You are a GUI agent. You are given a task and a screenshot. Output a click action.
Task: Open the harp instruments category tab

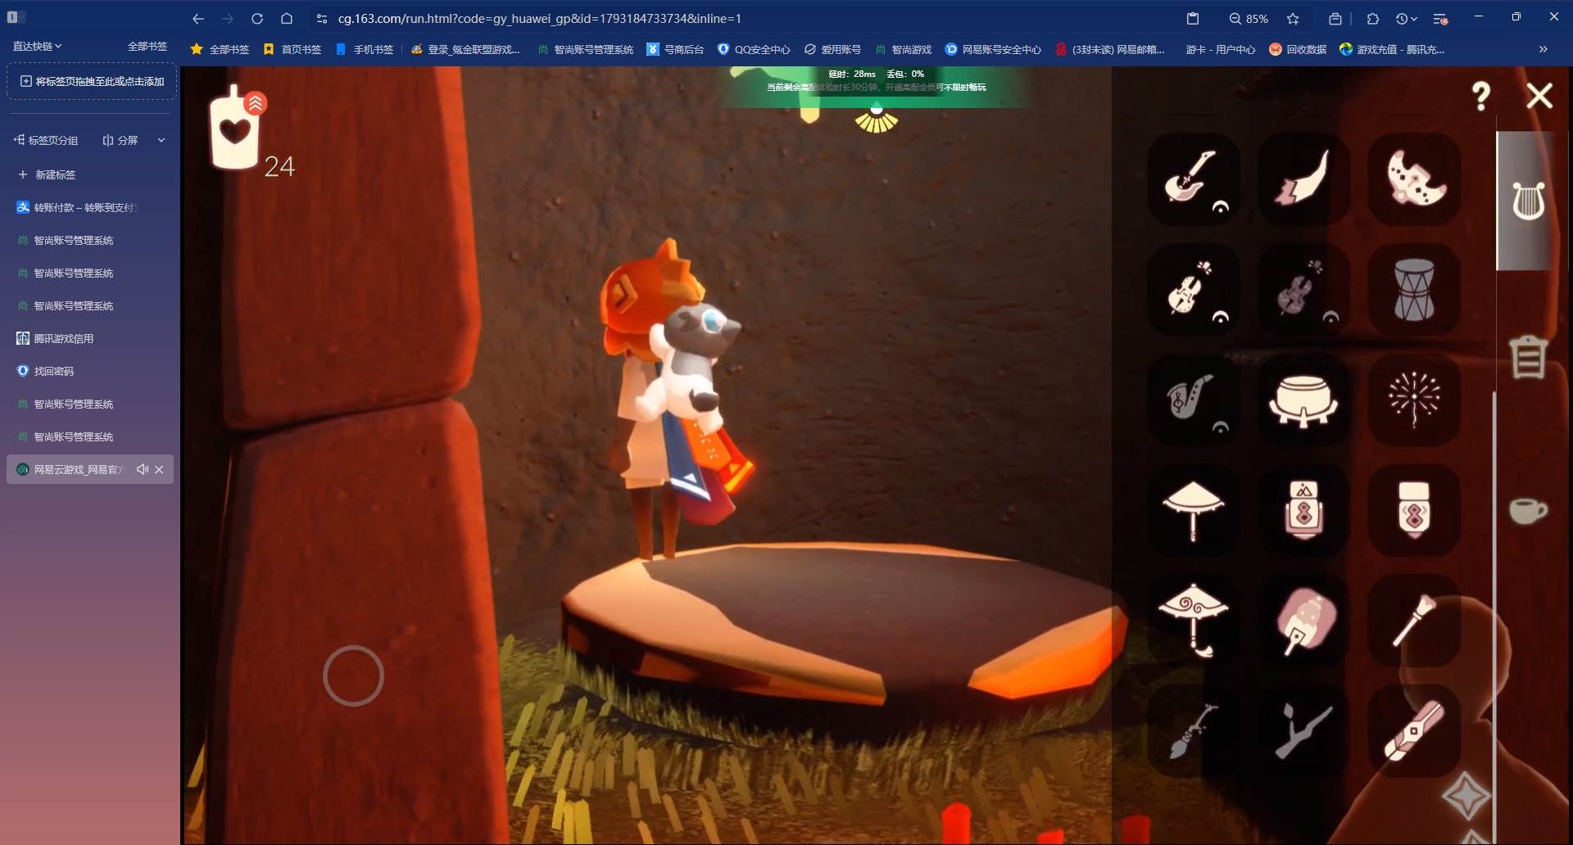(1528, 201)
